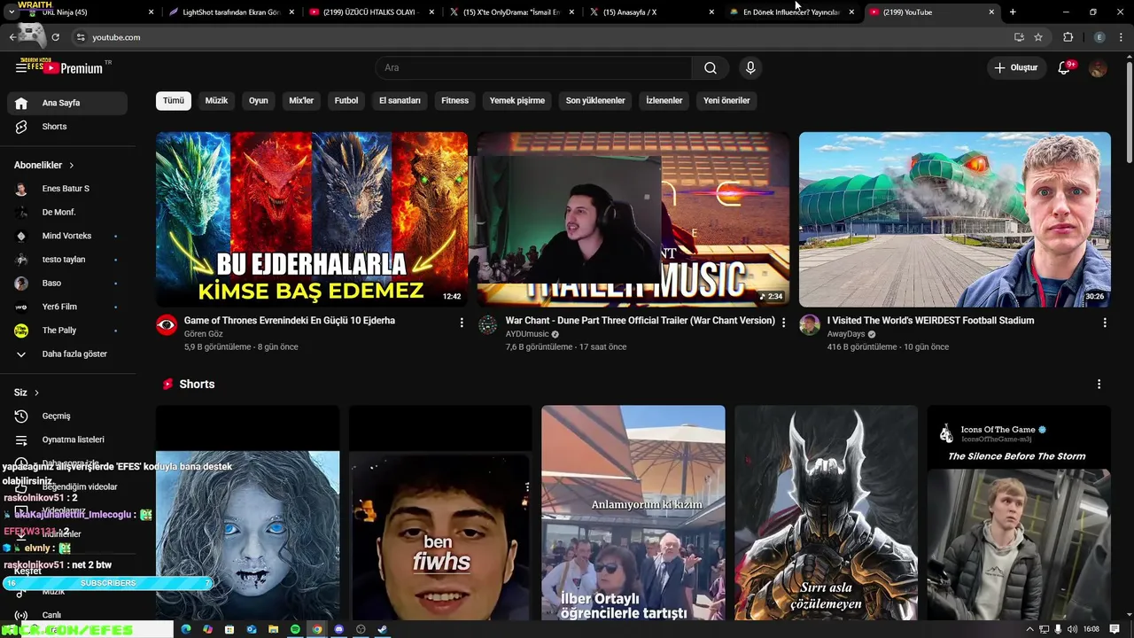Open Chrome tab search dropdown

tap(11, 12)
